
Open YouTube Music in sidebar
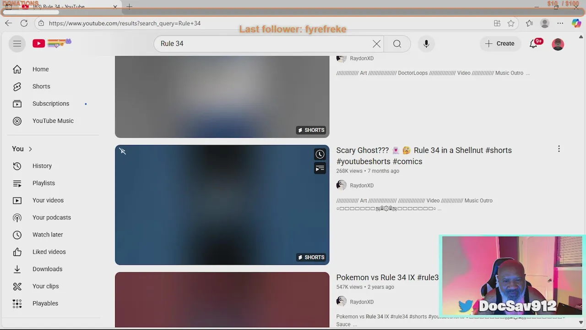(53, 121)
